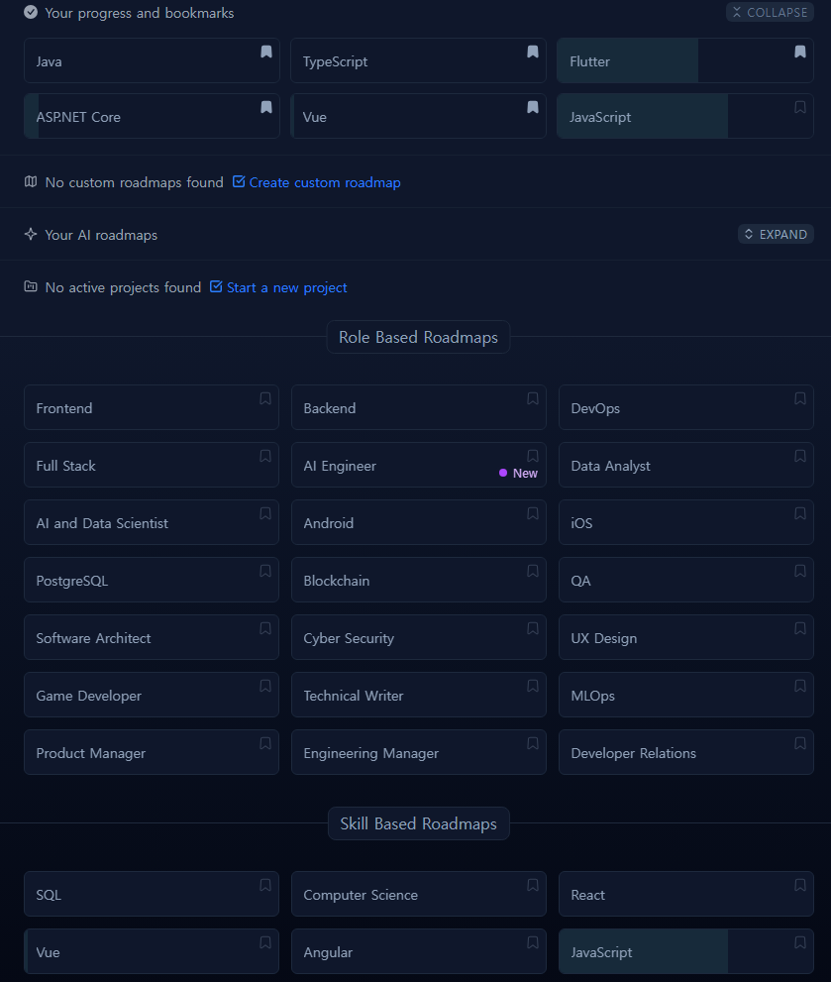Remove bookmark on Java roadmap card
This screenshot has height=982, width=831.
[266, 52]
